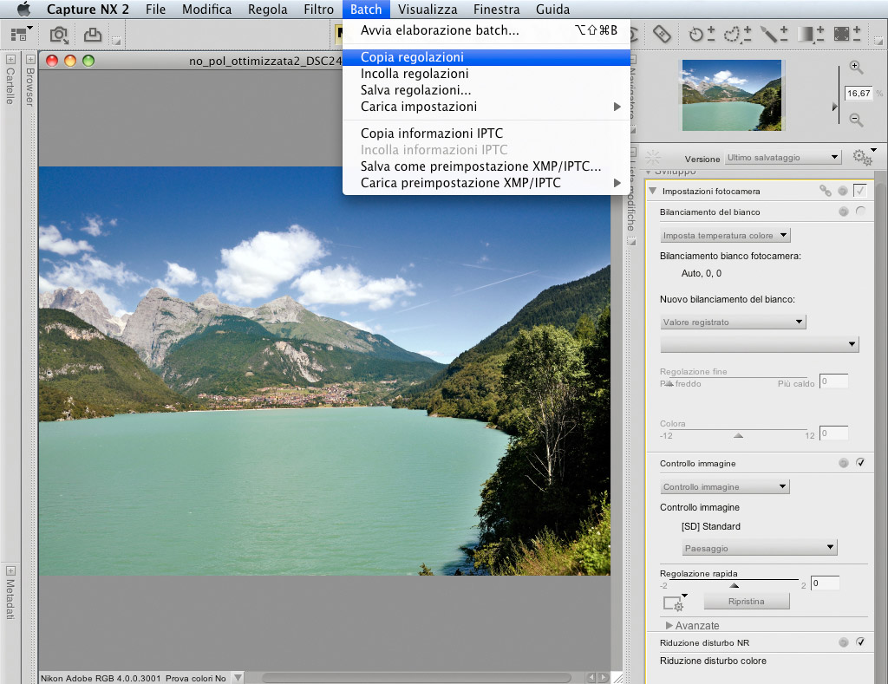The height and width of the screenshot is (684, 888).
Task: Select Salva come preimpostazione XMP/IPTC...
Action: click(x=486, y=166)
